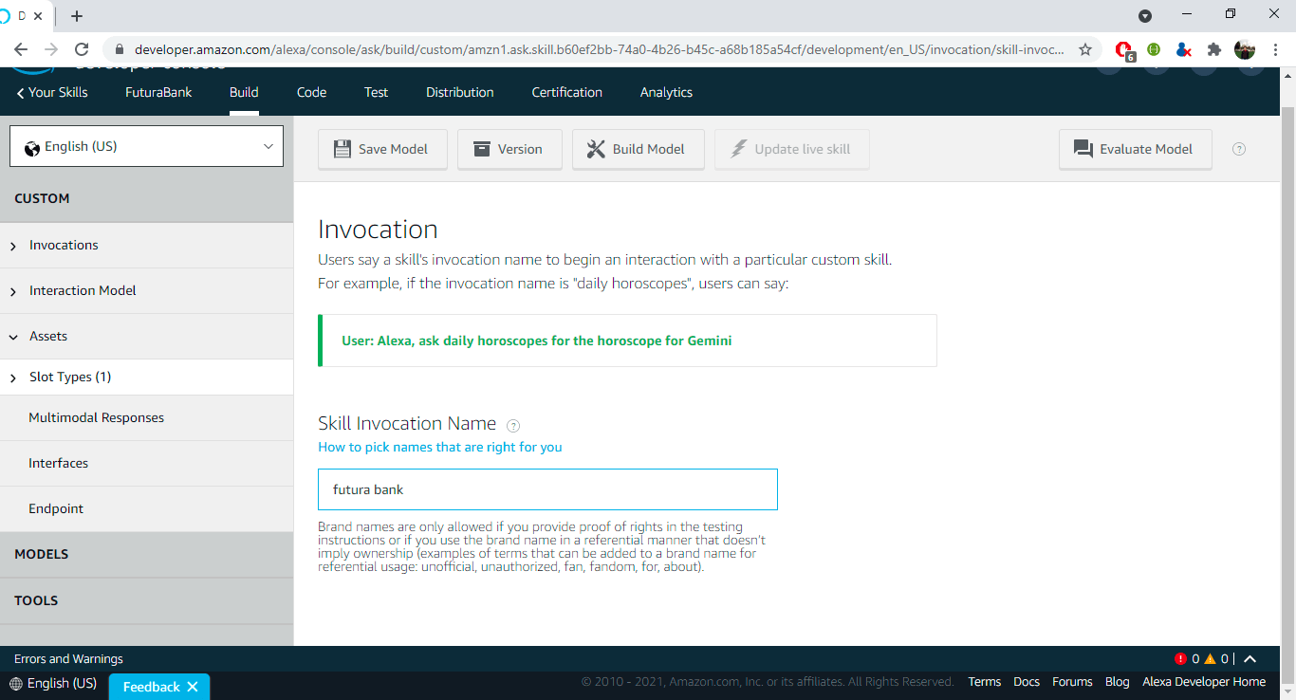Expand the MODELS section
The width and height of the screenshot is (1296, 700).
pyautogui.click(x=146, y=554)
